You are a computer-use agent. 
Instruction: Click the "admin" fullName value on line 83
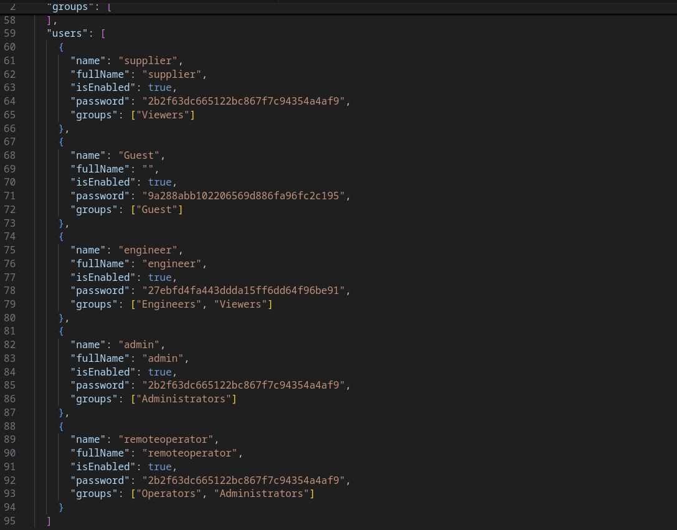[x=165, y=358]
